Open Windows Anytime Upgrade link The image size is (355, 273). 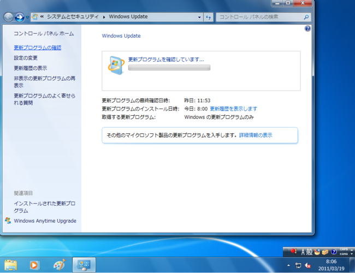[45, 221]
